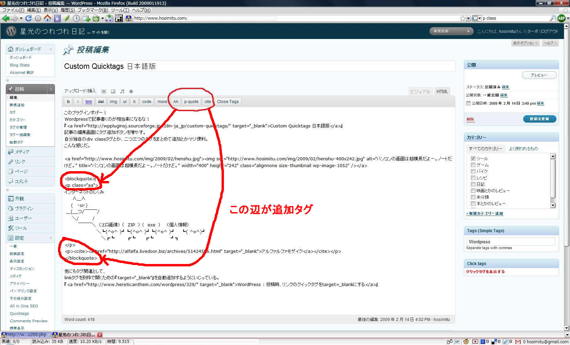
Task: Click the WordPress logo in header
Action: point(11,31)
